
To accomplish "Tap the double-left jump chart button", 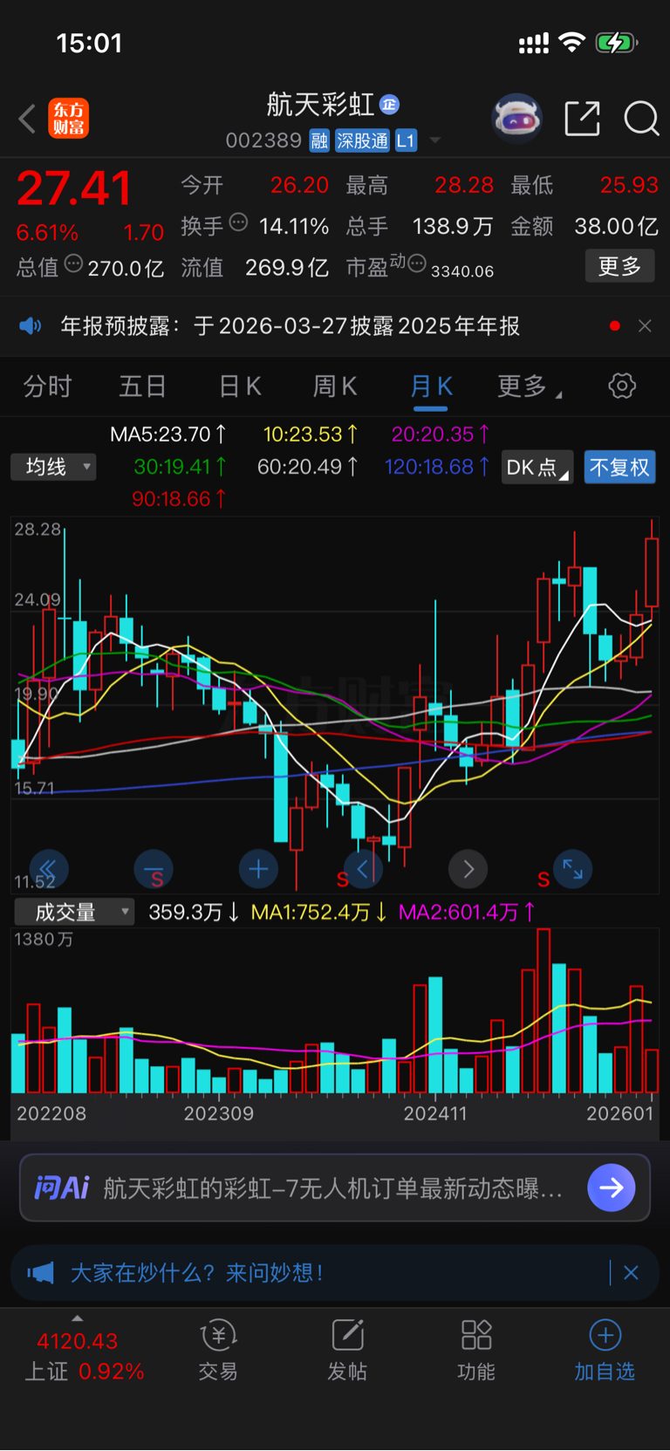I will [49, 869].
